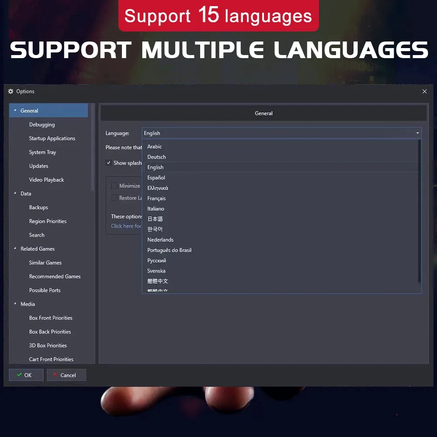Collapse the Media tree section arrow

(15, 304)
